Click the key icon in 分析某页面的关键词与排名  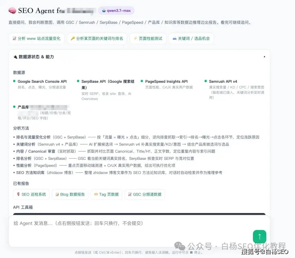tap(73, 38)
